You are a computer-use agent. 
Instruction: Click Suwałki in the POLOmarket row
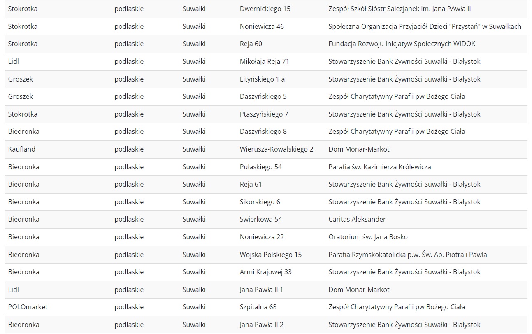click(194, 307)
